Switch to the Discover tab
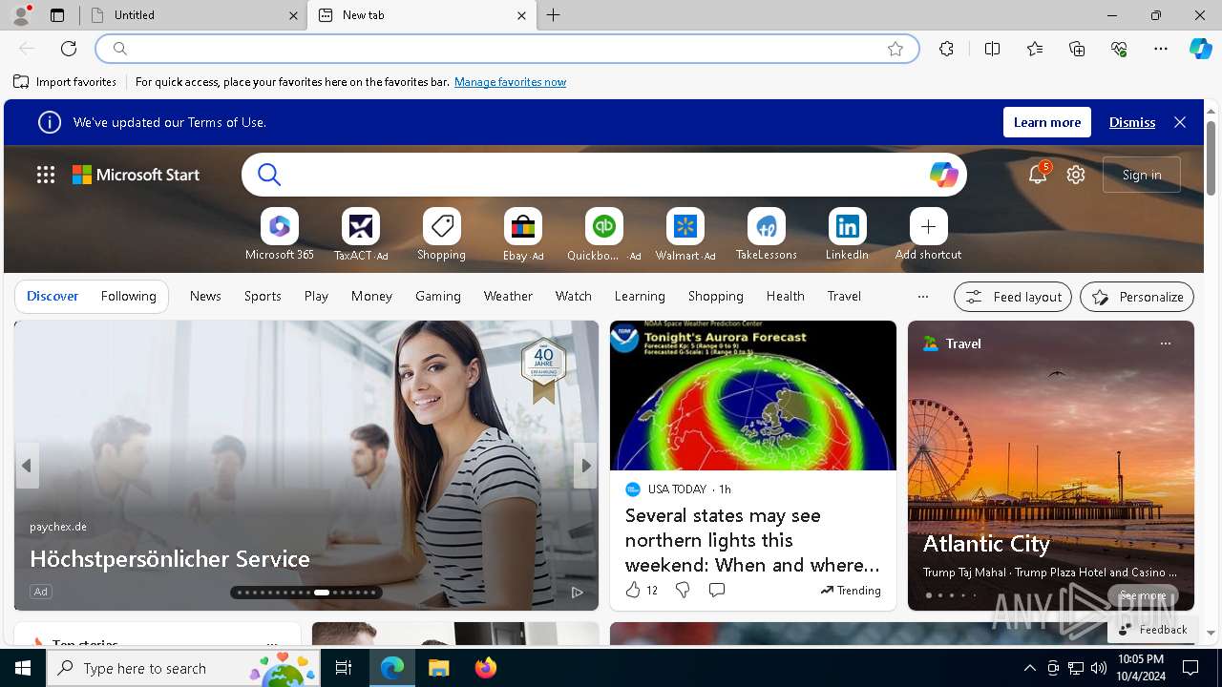The image size is (1222, 687). click(53, 297)
